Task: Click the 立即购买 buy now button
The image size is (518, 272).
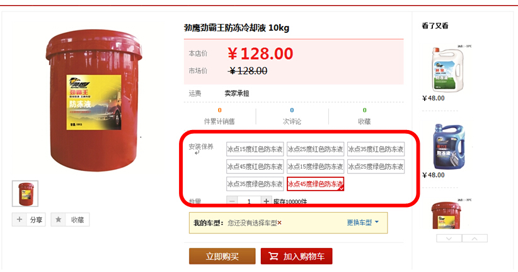Action: (x=222, y=256)
